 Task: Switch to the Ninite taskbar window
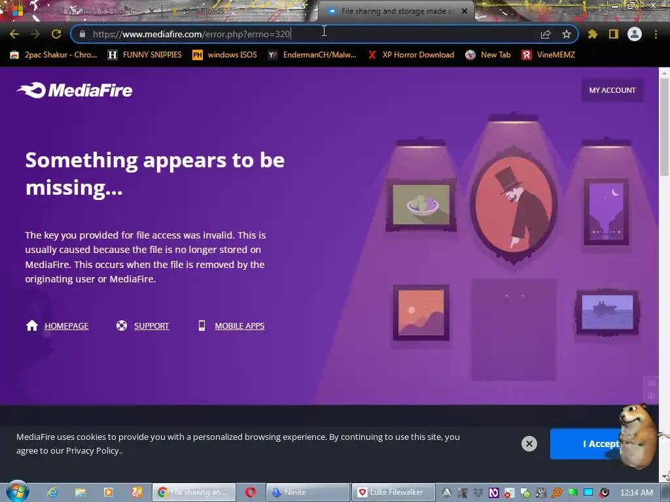(x=308, y=492)
